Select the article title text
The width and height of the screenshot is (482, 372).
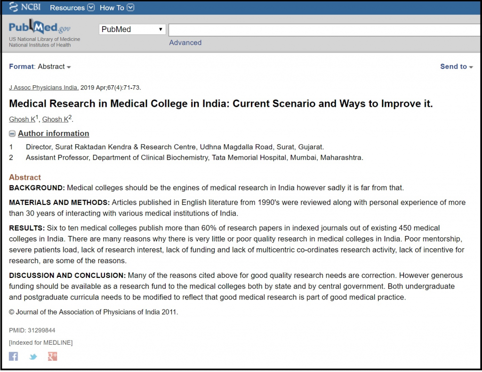[x=221, y=104]
